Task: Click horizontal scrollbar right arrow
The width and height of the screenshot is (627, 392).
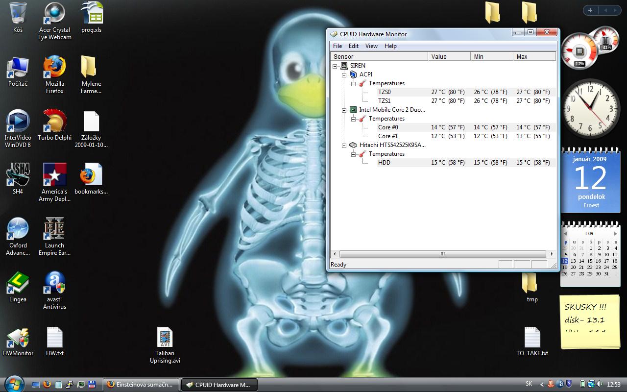Action: [551, 254]
